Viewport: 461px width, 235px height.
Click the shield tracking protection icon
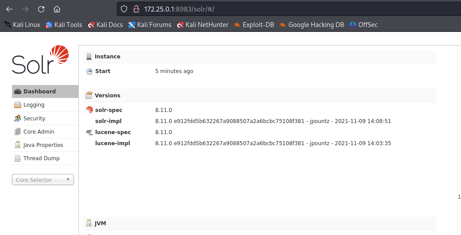click(124, 9)
